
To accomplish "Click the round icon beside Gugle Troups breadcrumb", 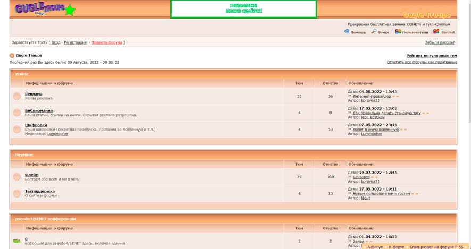I will (12, 55).
